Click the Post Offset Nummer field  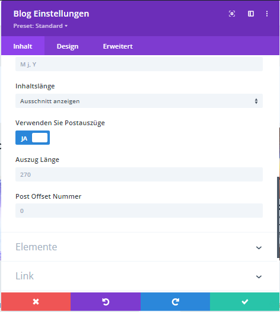139,211
